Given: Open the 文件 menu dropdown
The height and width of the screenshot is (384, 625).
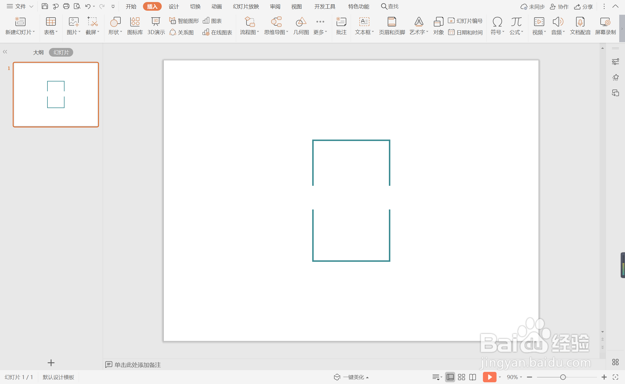Looking at the screenshot, I should click(20, 6).
